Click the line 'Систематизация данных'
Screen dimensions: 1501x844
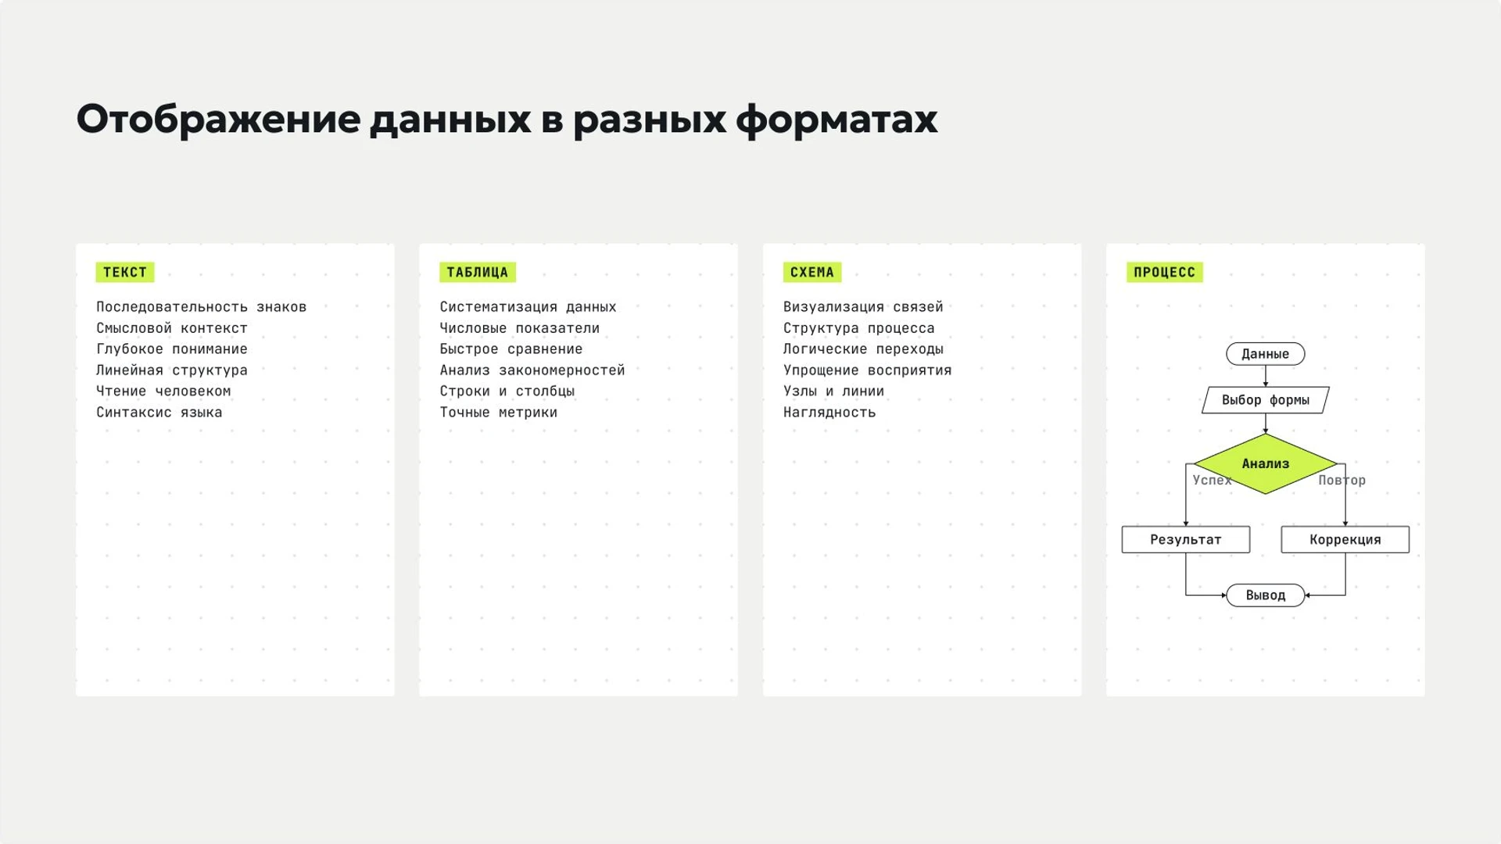pyautogui.click(x=528, y=307)
